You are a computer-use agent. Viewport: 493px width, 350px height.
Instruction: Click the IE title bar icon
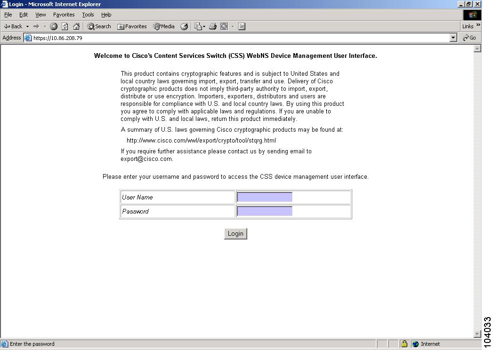pos(4,4)
